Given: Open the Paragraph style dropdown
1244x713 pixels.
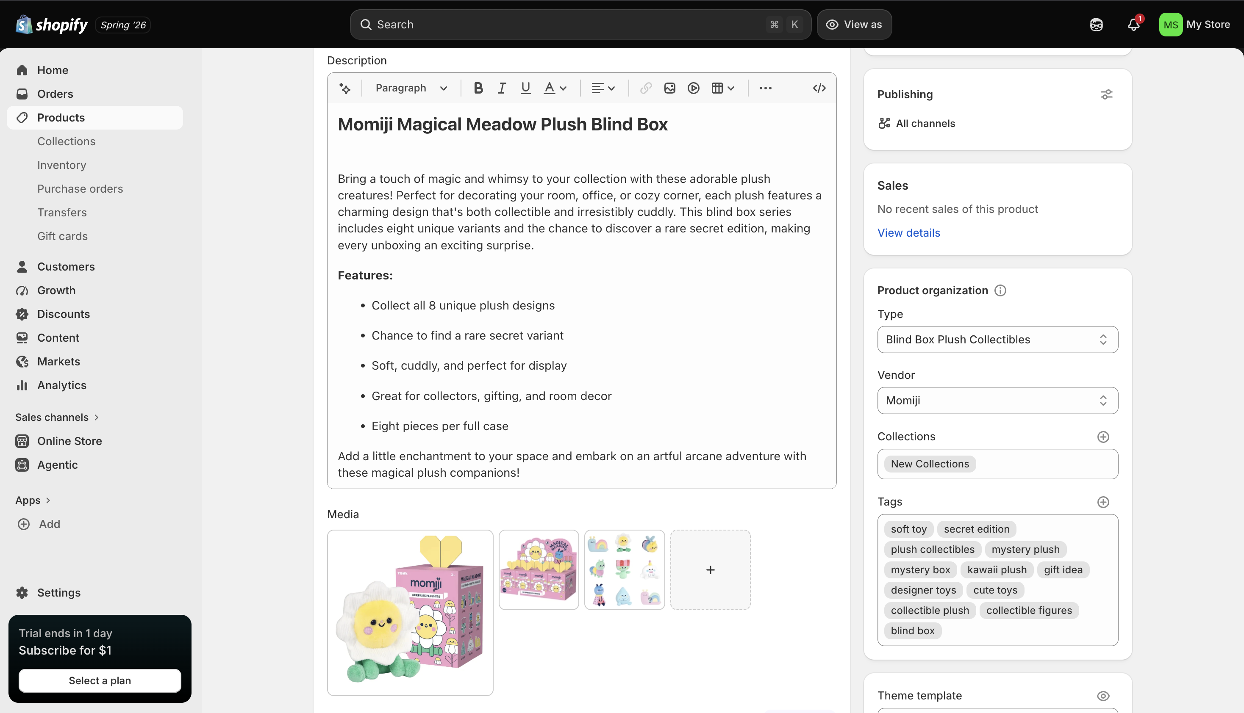Looking at the screenshot, I should click(411, 88).
